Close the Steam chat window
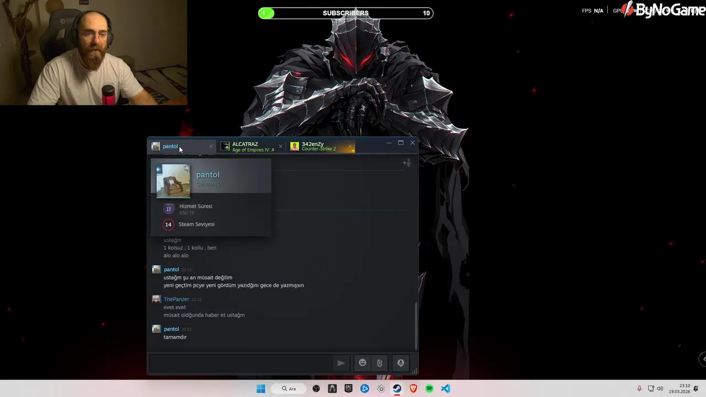The width and height of the screenshot is (706, 397). coord(413,143)
